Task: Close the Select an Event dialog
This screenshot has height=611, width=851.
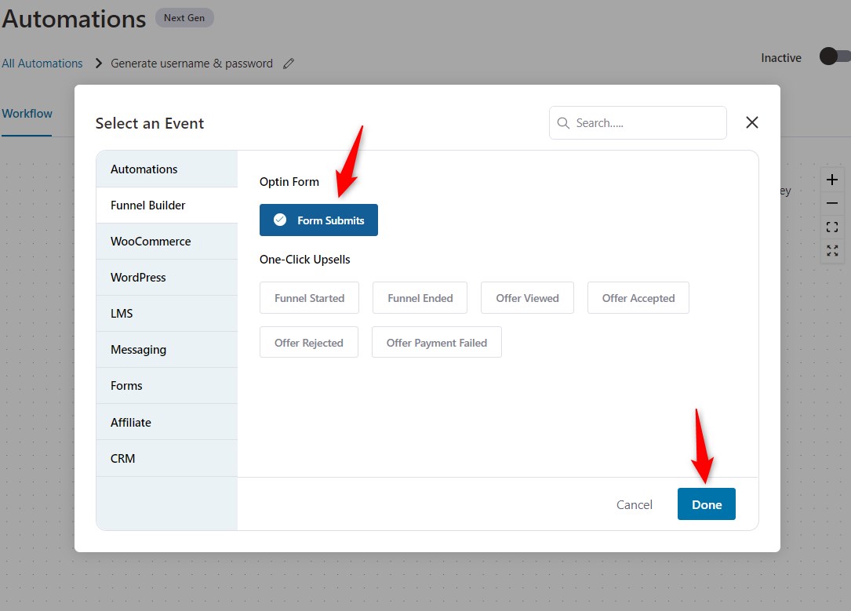Action: [751, 122]
